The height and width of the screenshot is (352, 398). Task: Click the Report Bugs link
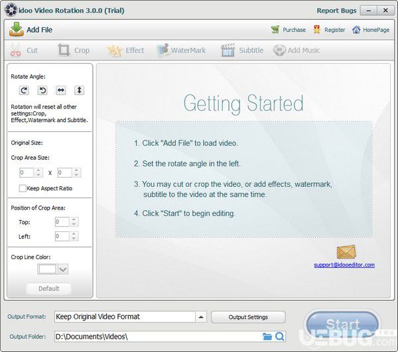(336, 11)
